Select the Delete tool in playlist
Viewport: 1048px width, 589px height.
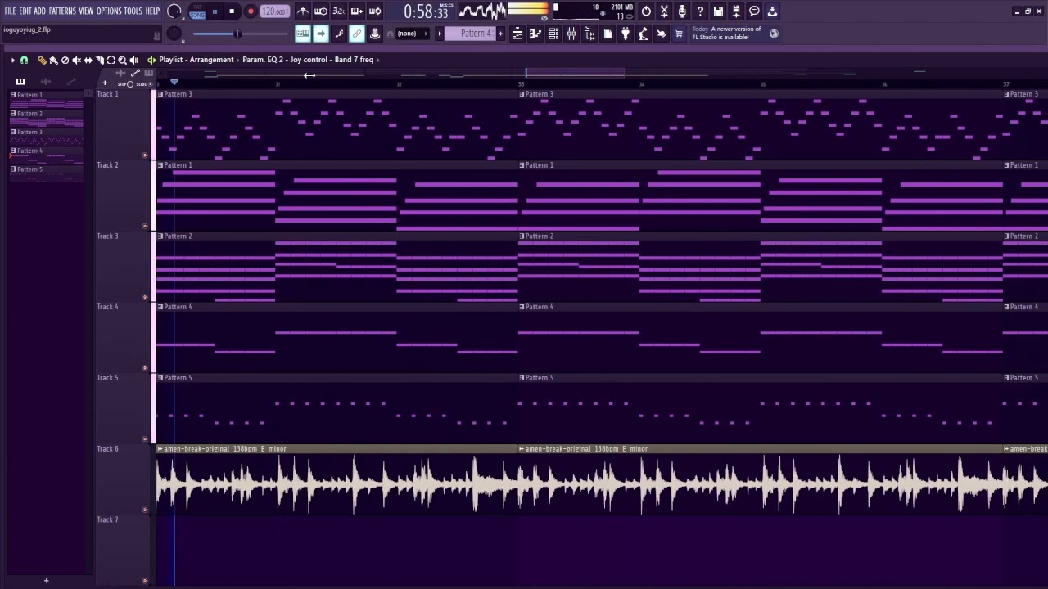tap(65, 60)
